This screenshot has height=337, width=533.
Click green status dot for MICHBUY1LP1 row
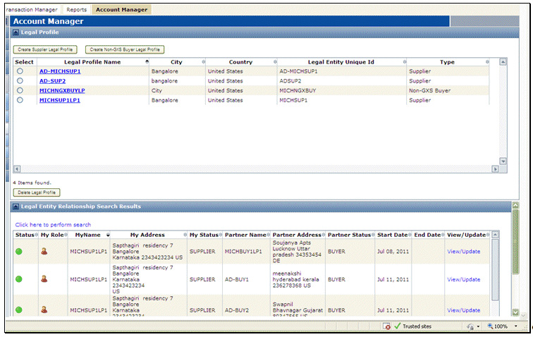click(x=18, y=251)
